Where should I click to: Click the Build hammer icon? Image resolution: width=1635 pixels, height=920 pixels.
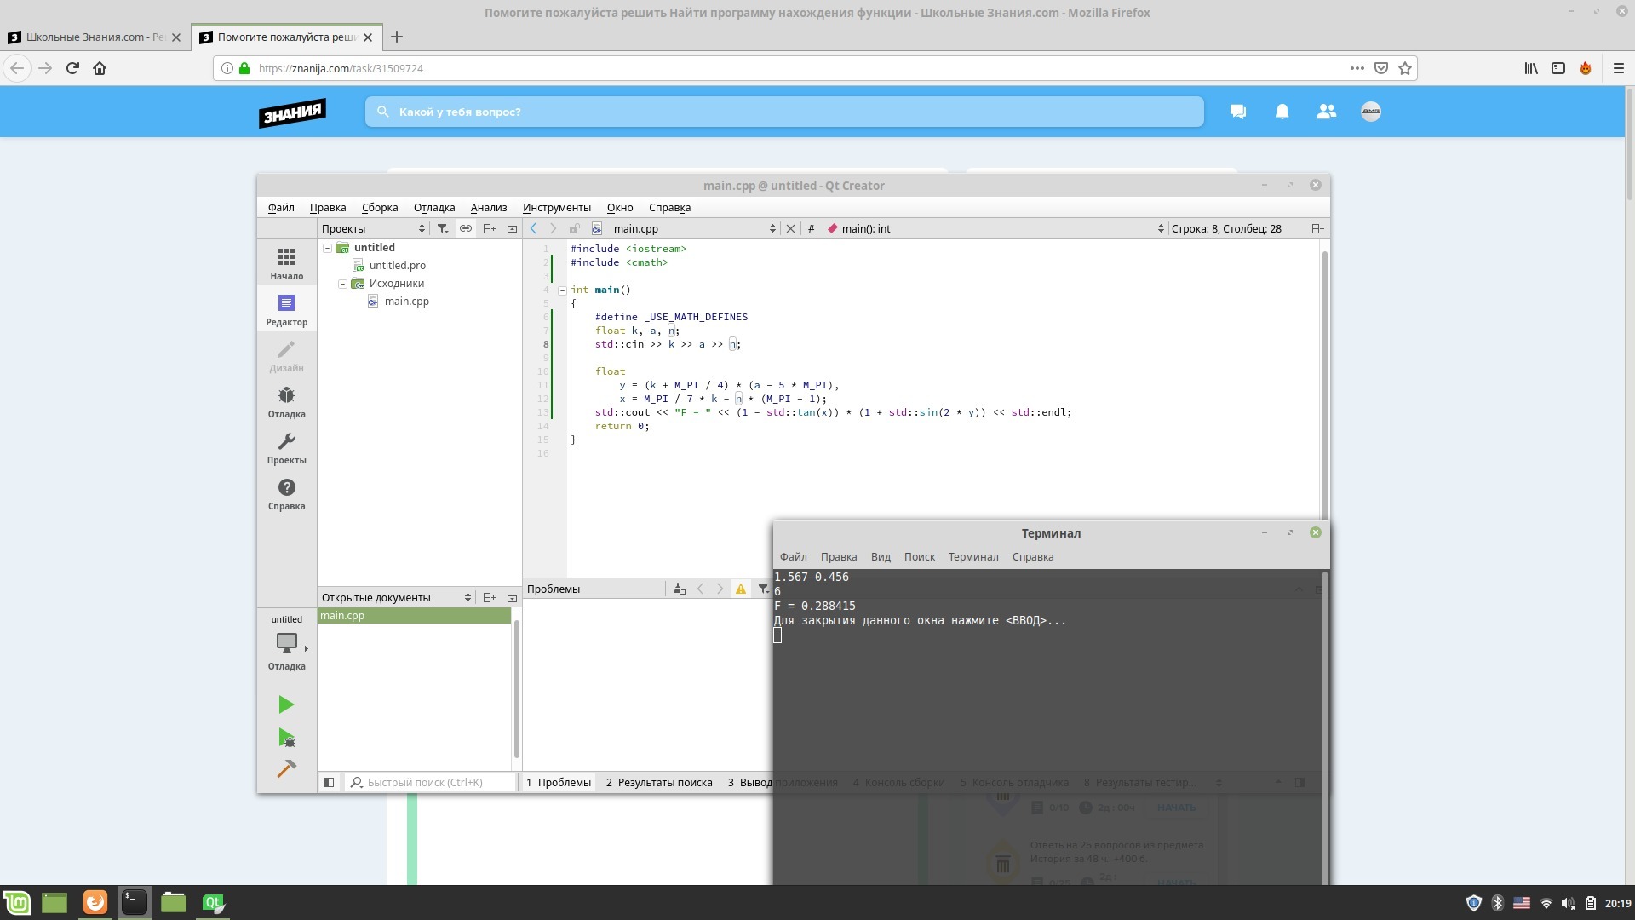coord(286,769)
